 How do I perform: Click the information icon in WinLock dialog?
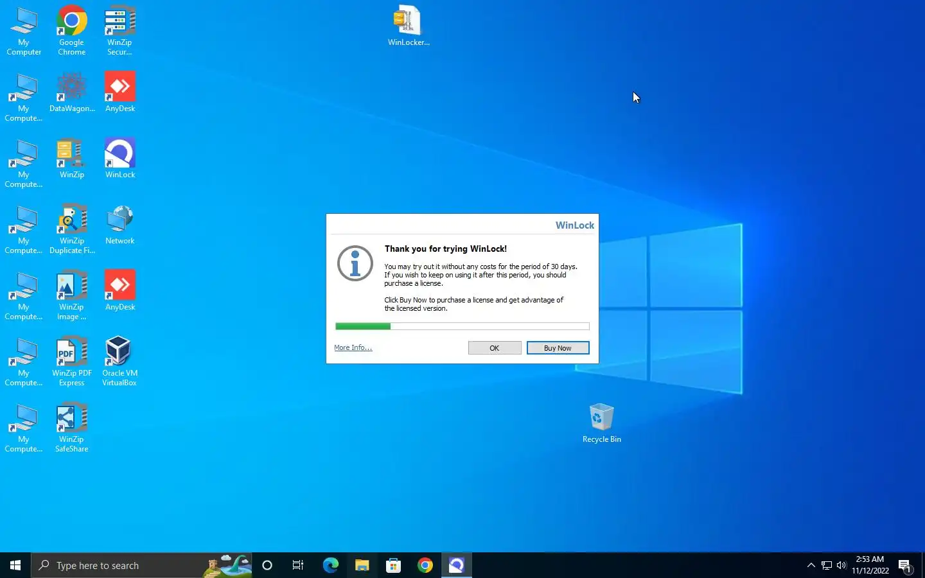pos(355,263)
